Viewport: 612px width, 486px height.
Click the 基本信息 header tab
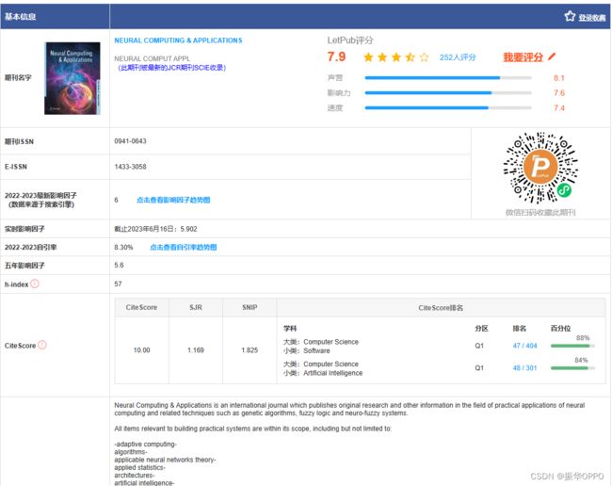[x=21, y=16]
